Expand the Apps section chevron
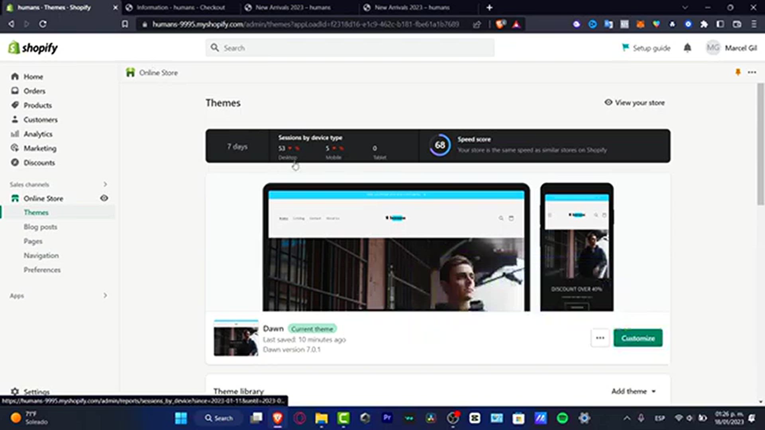 105,295
